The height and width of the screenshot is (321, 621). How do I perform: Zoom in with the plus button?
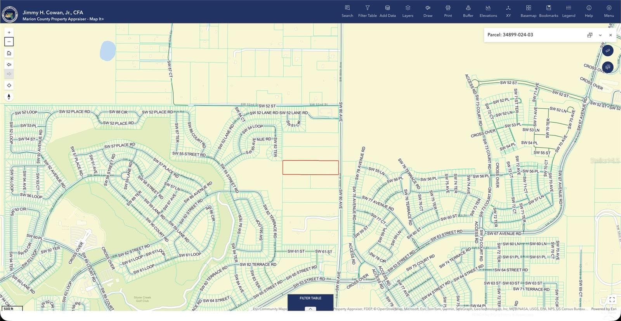click(x=9, y=33)
